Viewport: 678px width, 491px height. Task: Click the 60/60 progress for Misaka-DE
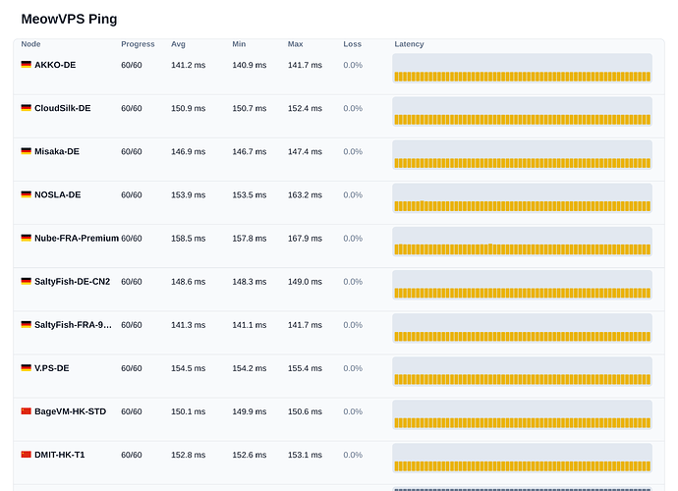pyautogui.click(x=132, y=151)
